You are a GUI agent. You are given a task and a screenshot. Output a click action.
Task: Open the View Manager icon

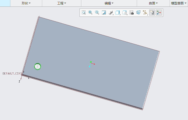(x=125, y=12)
